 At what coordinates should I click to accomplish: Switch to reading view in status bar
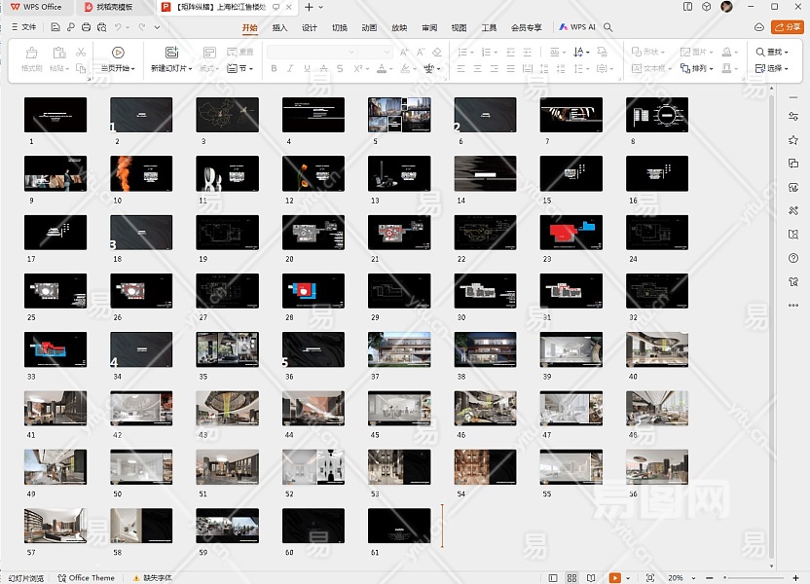pyautogui.click(x=590, y=577)
